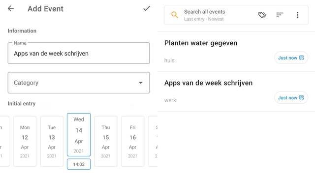Select Tue 13 Apr 2021 date card
Image resolution: width=315 pixels, height=177 pixels.
52,141
